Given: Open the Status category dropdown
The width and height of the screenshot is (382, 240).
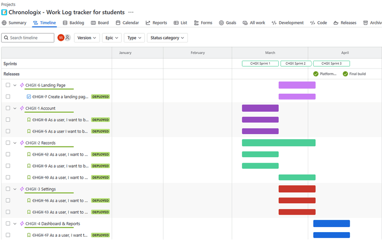Looking at the screenshot, I should tap(167, 38).
